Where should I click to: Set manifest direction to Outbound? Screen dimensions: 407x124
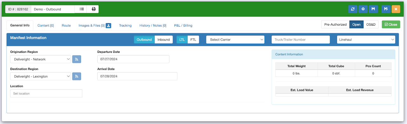point(144,40)
